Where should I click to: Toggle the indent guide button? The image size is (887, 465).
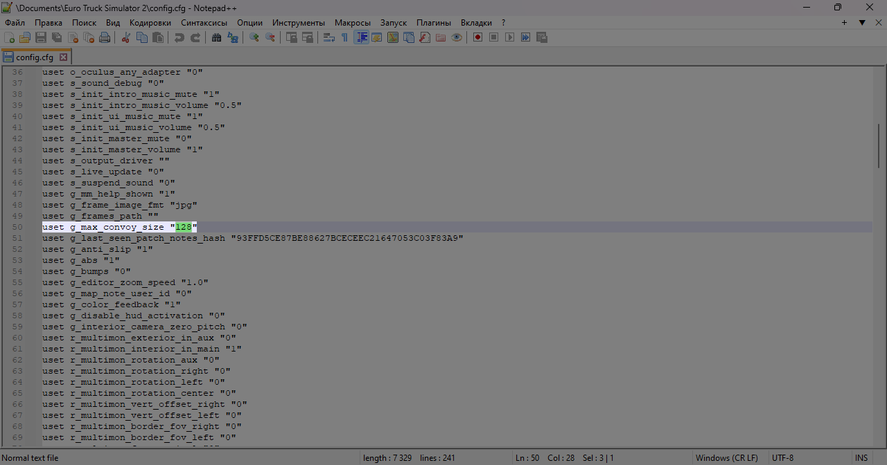tap(361, 37)
